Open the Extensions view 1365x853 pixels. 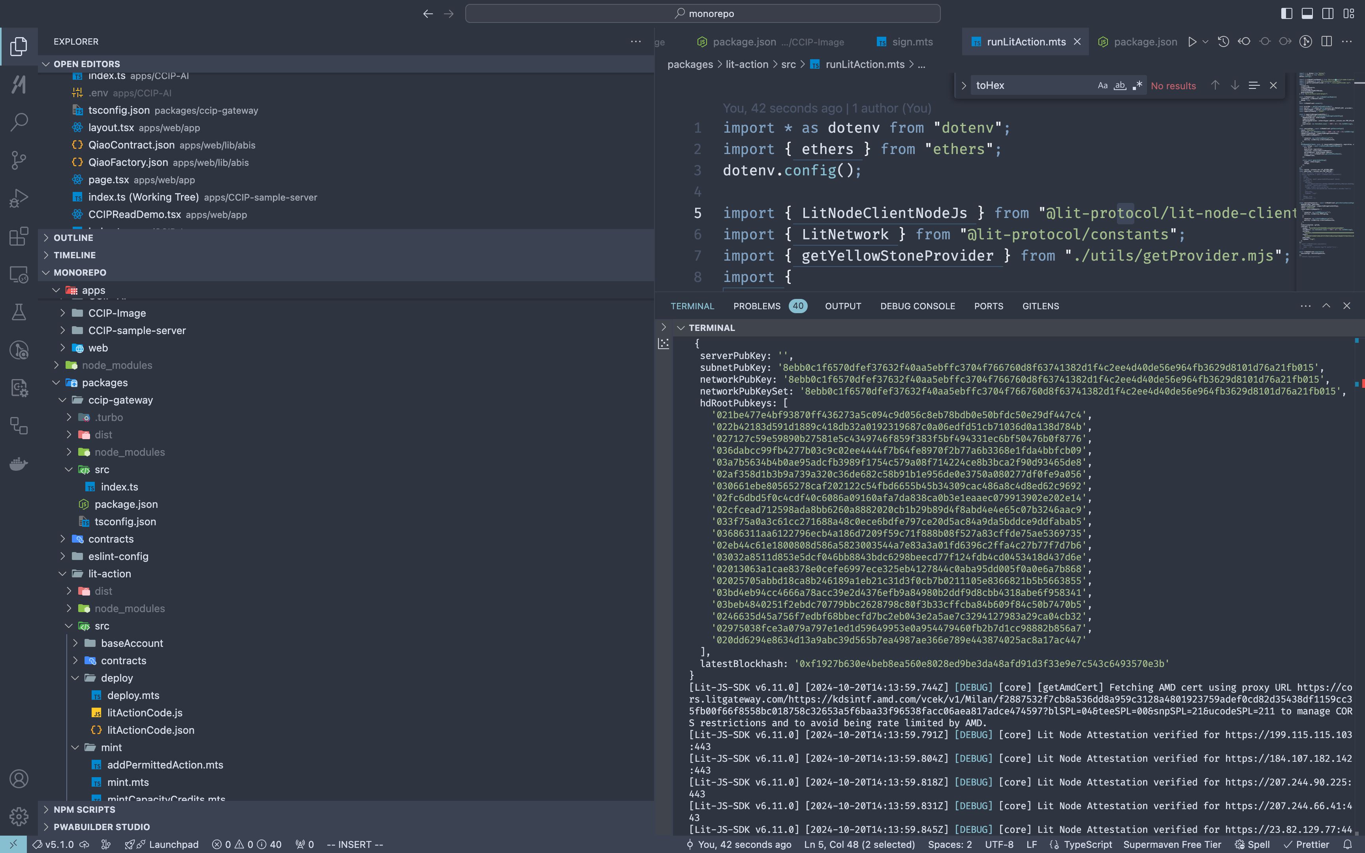[19, 236]
